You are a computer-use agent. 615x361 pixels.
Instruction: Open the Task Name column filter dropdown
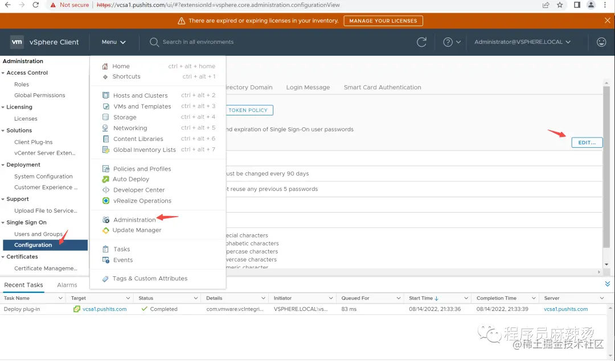coord(60,298)
